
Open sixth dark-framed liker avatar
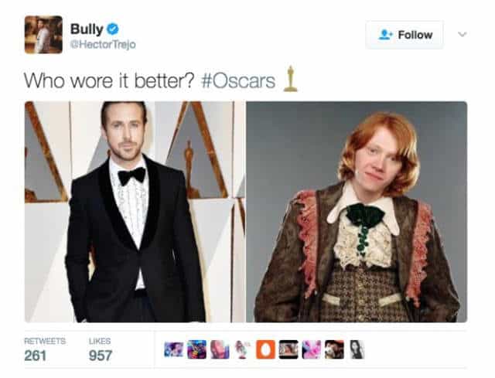pos(288,349)
